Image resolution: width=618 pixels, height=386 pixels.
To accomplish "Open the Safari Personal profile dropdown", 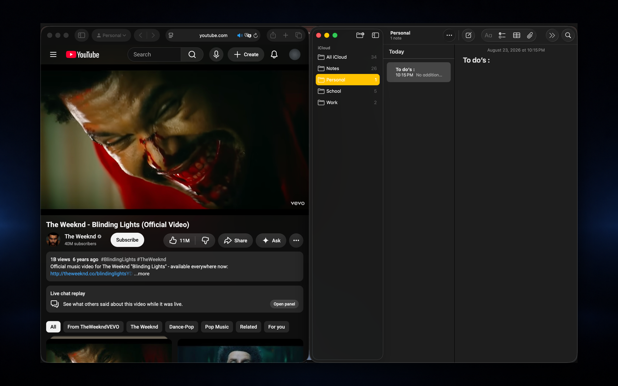I will tap(111, 35).
